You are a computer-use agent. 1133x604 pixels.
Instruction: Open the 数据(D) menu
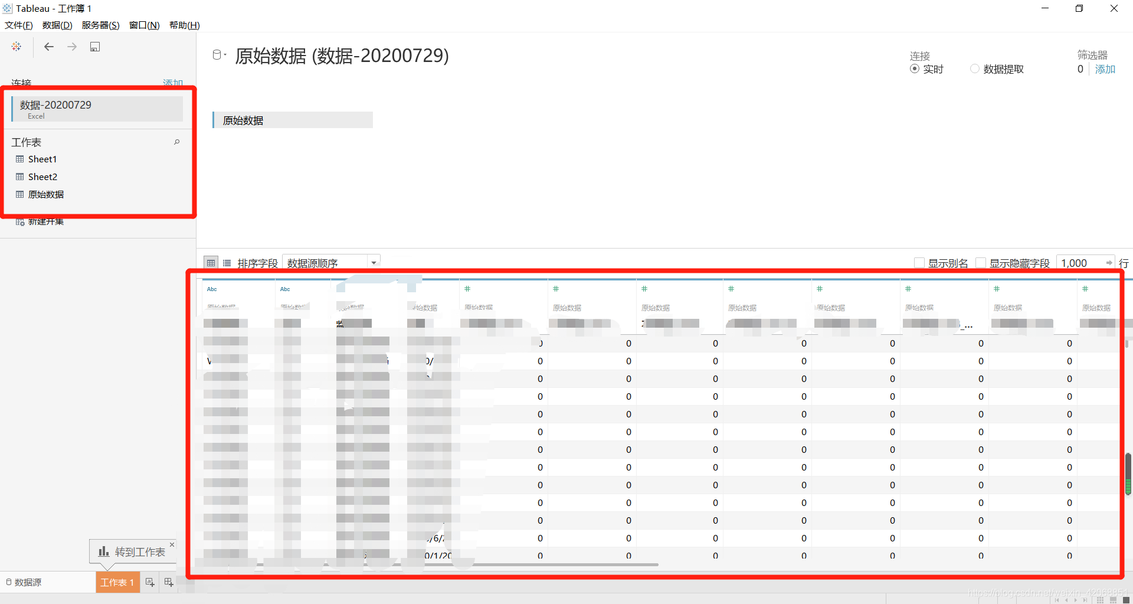pyautogui.click(x=57, y=25)
